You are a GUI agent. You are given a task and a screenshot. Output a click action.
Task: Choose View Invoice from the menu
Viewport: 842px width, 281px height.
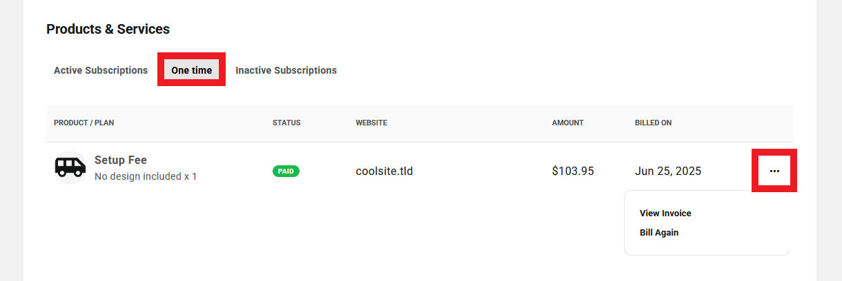[x=665, y=214]
